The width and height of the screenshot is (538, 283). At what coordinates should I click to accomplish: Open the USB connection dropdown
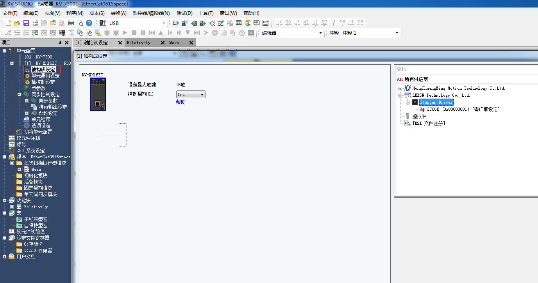click(164, 23)
